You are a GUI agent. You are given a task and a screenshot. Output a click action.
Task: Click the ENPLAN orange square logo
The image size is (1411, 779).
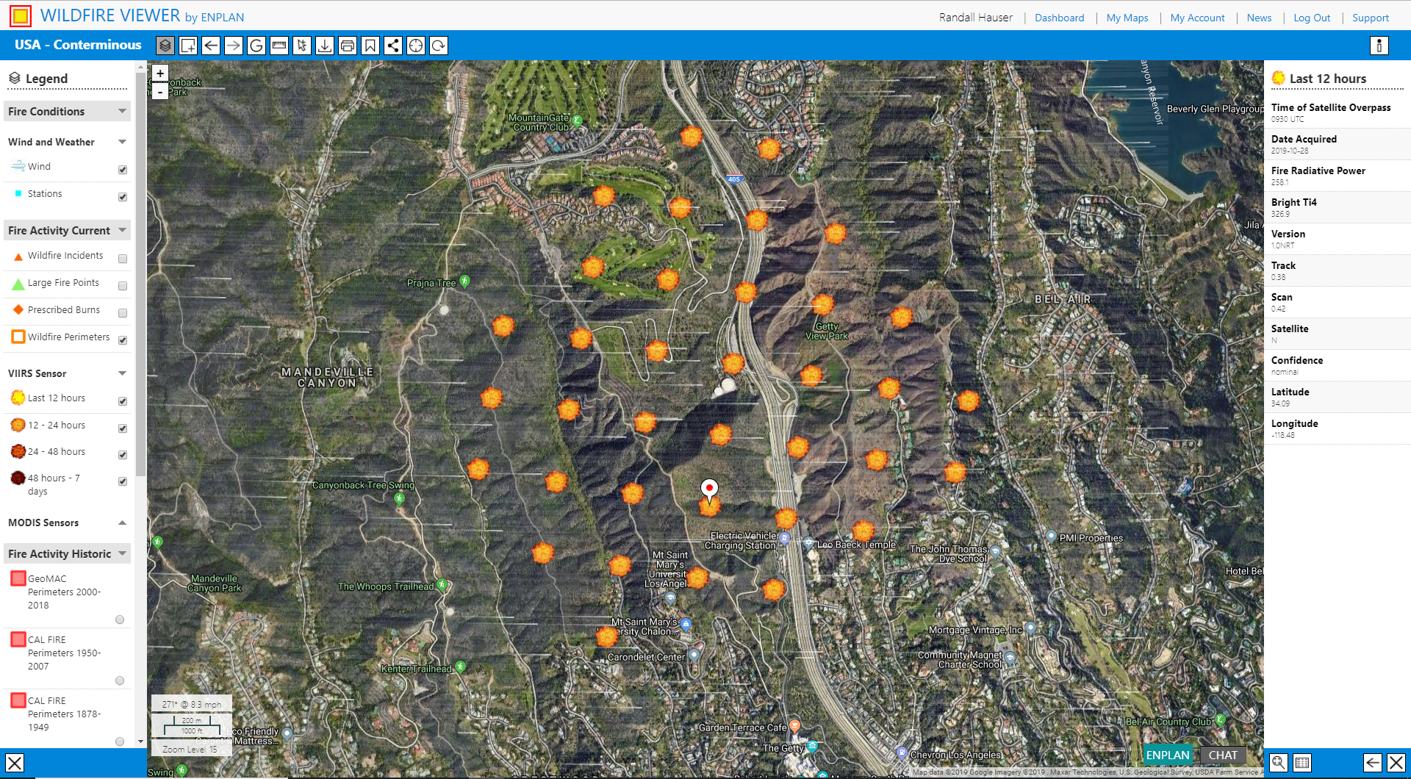tap(21, 15)
